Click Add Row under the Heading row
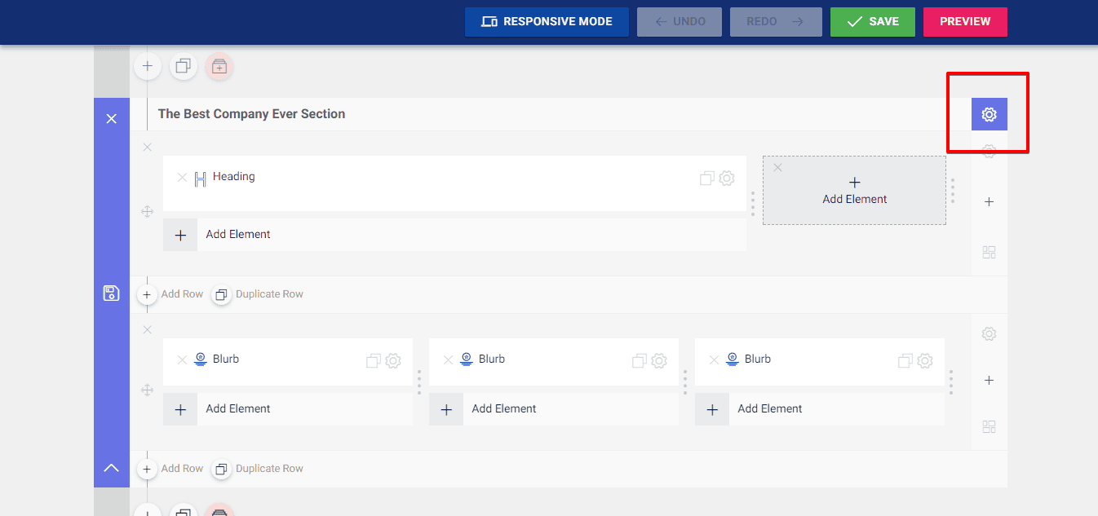 (172, 294)
